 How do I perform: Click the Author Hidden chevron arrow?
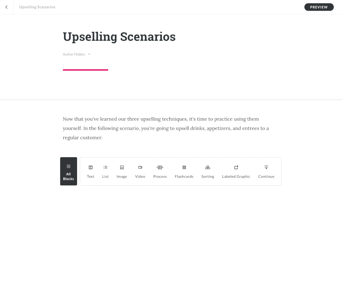(x=89, y=54)
